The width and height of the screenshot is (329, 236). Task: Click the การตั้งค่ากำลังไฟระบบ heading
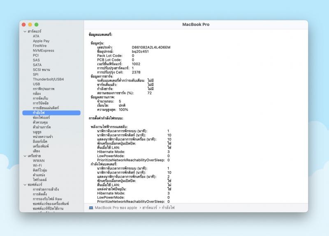tap(106, 119)
